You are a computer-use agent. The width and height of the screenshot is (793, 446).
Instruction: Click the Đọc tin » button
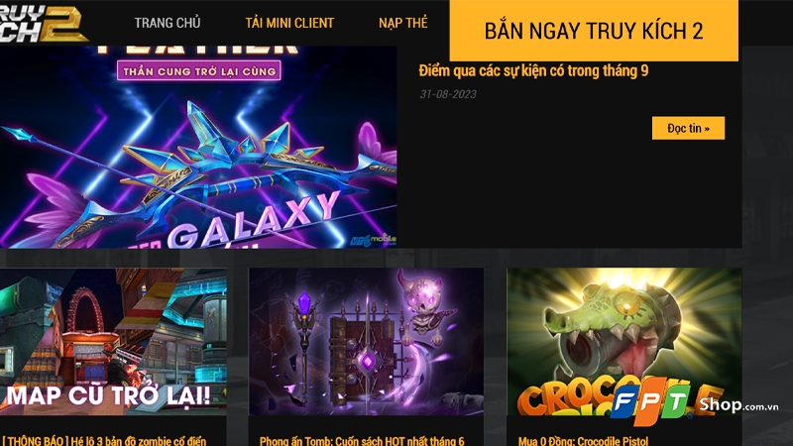coord(688,128)
